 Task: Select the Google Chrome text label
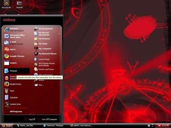coord(17,56)
